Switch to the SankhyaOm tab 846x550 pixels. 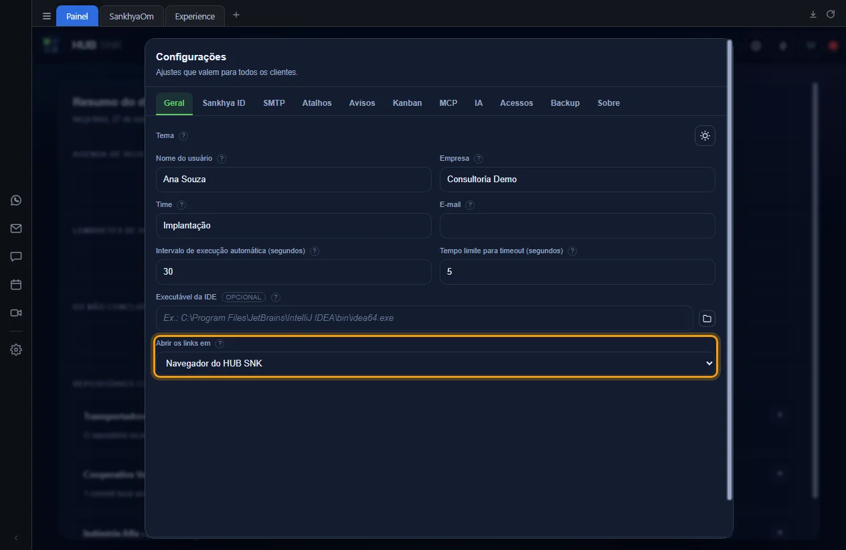[x=132, y=16]
